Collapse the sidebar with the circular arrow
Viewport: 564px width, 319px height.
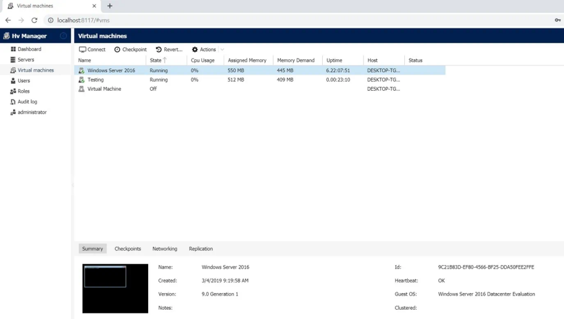coord(63,35)
